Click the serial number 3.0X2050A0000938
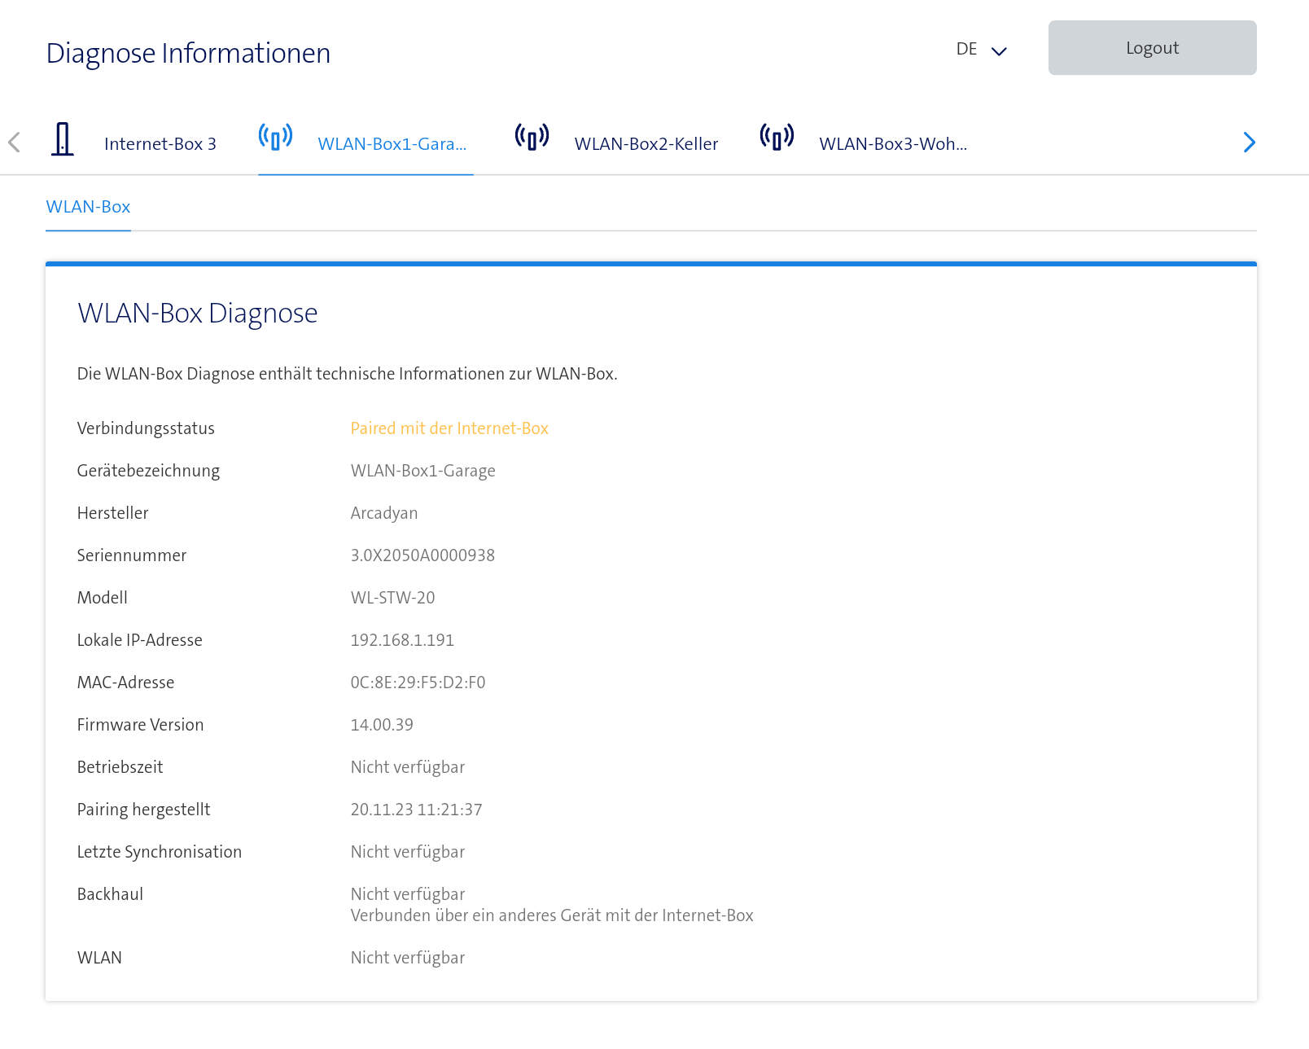Screen dimensions: 1309x1049 tap(422, 555)
